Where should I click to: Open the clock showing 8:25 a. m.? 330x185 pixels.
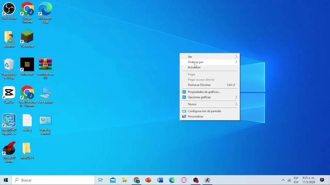coord(309,180)
